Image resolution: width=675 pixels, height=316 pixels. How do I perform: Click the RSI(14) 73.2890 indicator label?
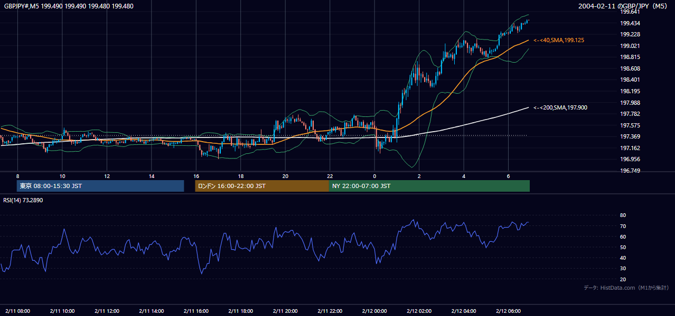click(23, 200)
